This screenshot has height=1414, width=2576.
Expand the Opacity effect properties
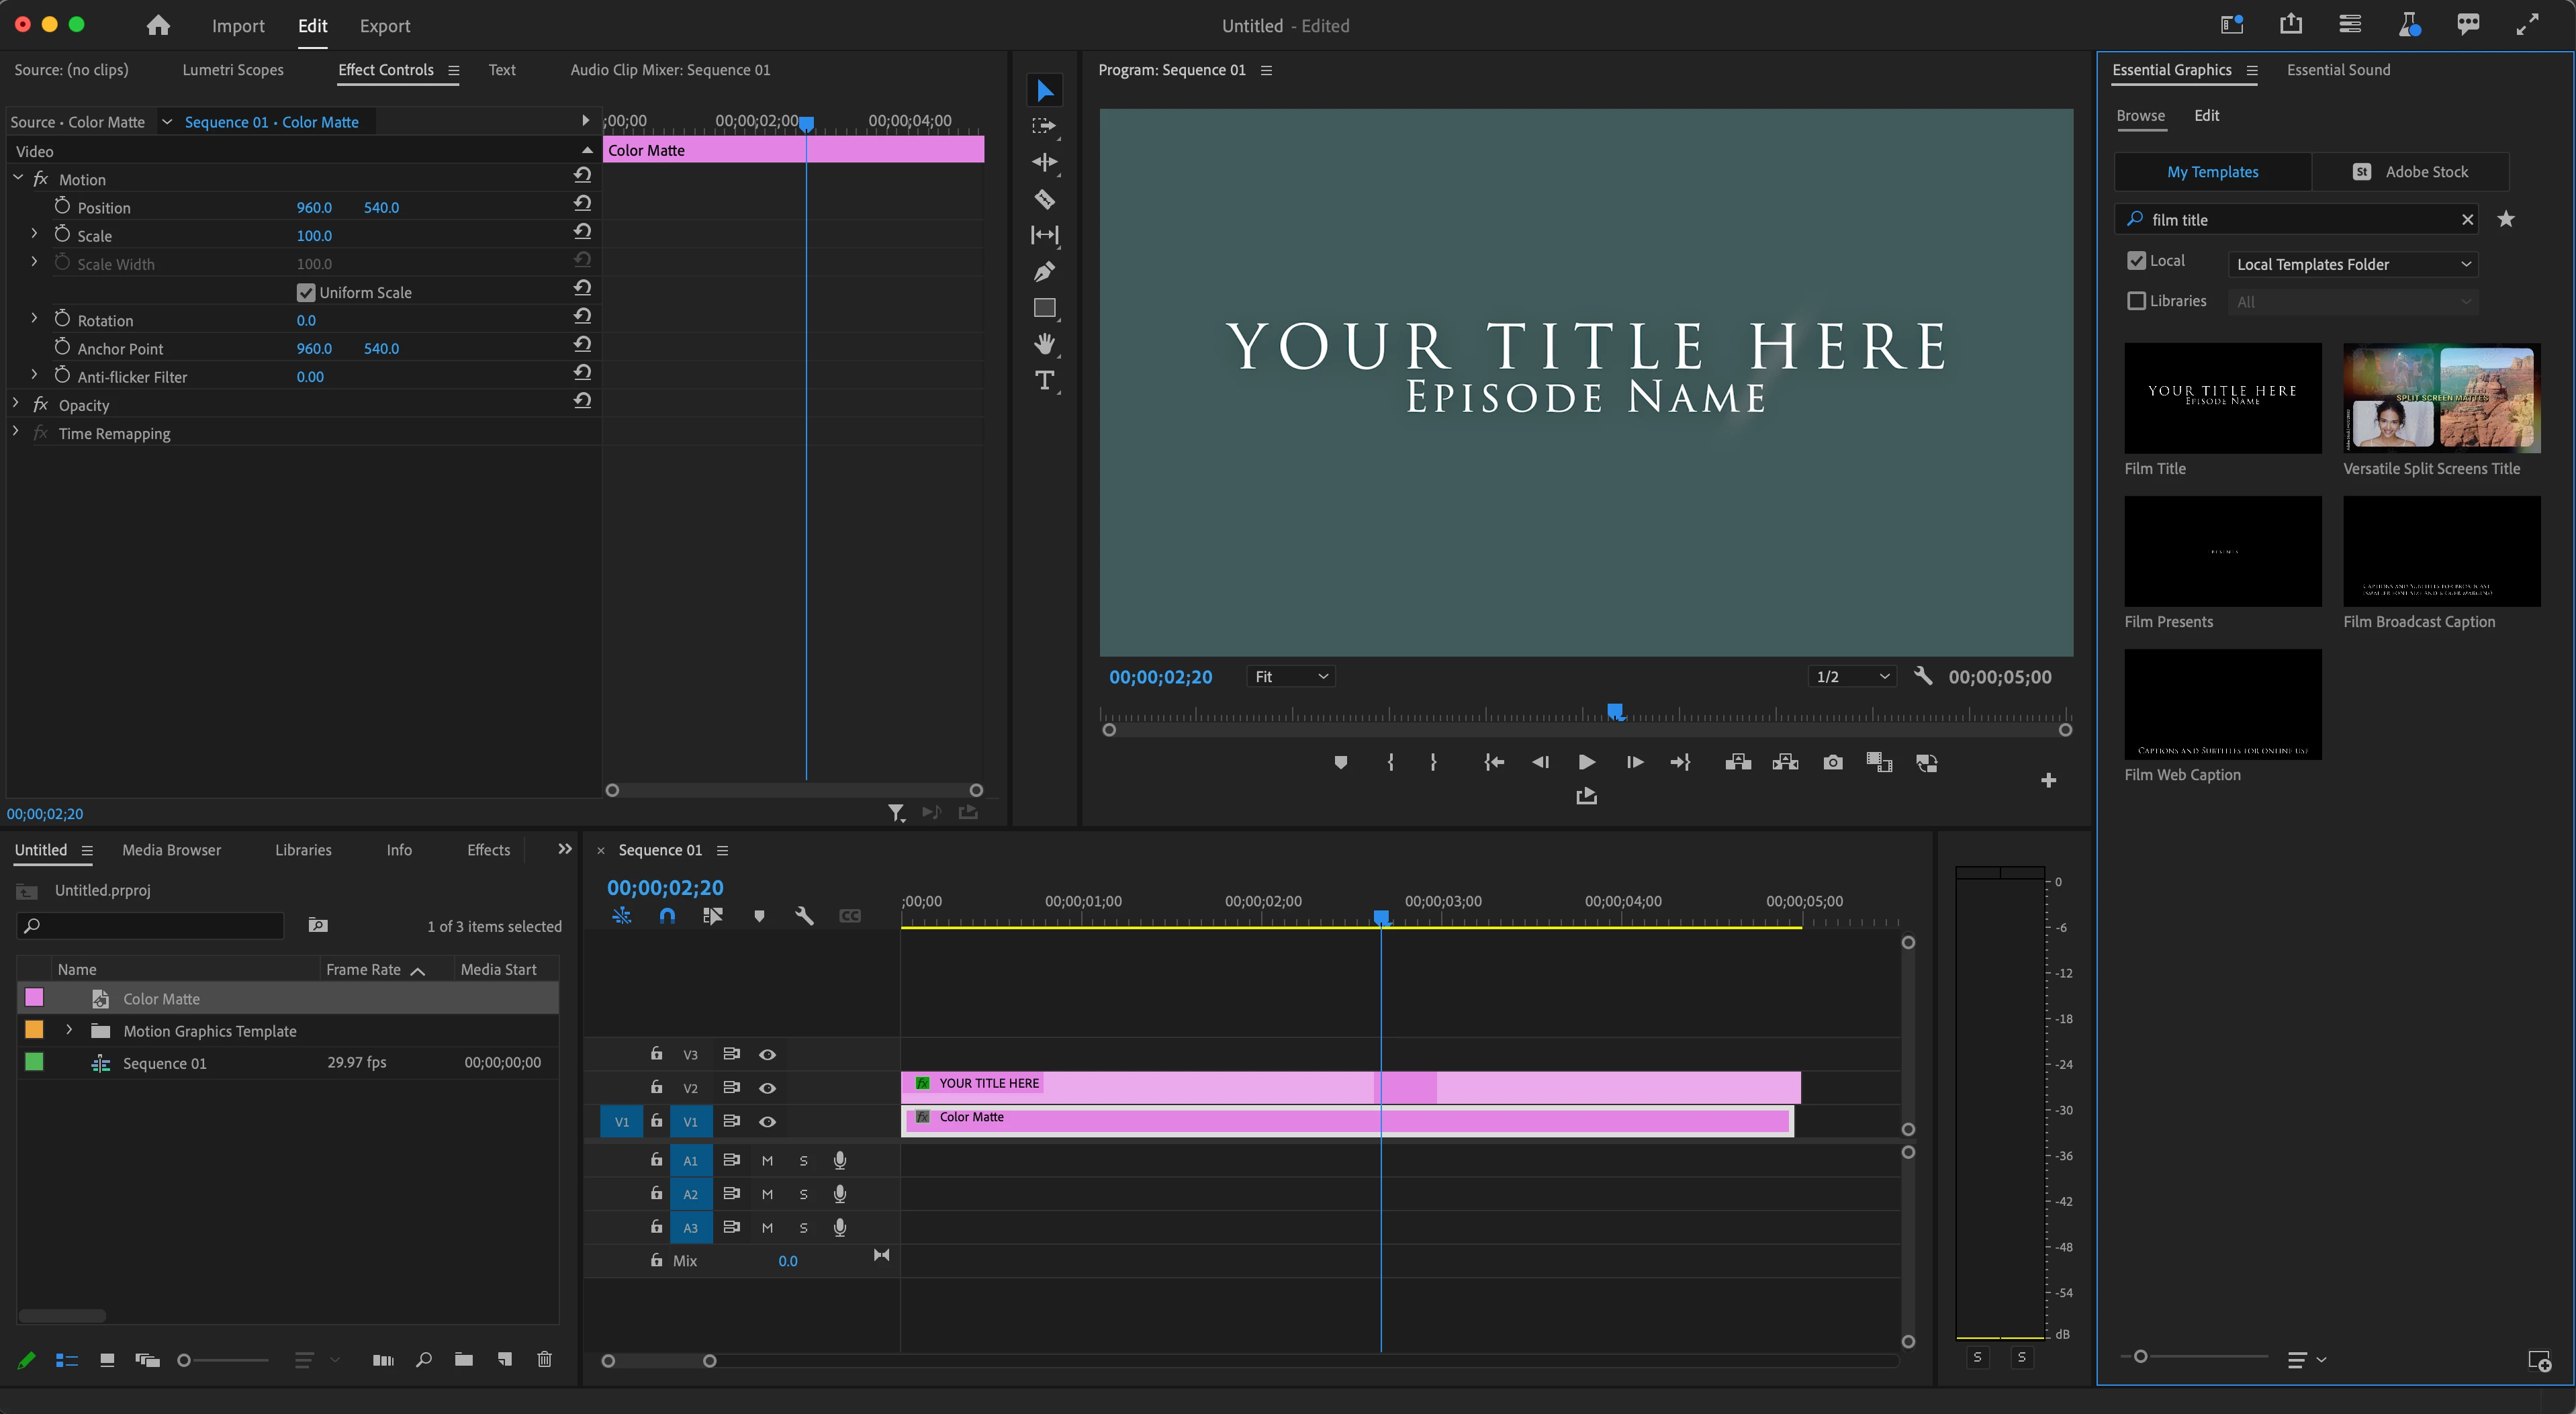(16, 404)
